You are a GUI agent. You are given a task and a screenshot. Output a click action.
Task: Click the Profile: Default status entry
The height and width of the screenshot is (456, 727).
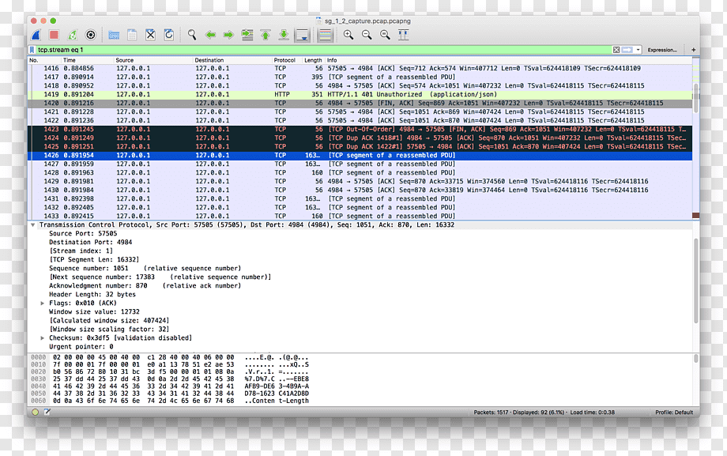click(674, 413)
